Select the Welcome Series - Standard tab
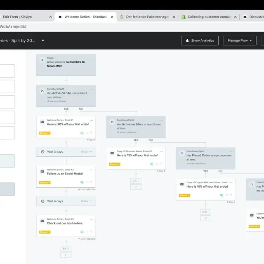The image size is (264, 264). [86, 17]
